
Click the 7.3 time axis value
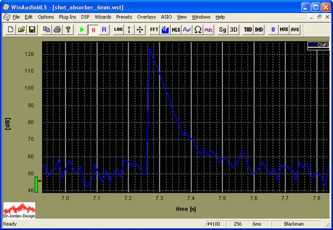click(x=159, y=198)
